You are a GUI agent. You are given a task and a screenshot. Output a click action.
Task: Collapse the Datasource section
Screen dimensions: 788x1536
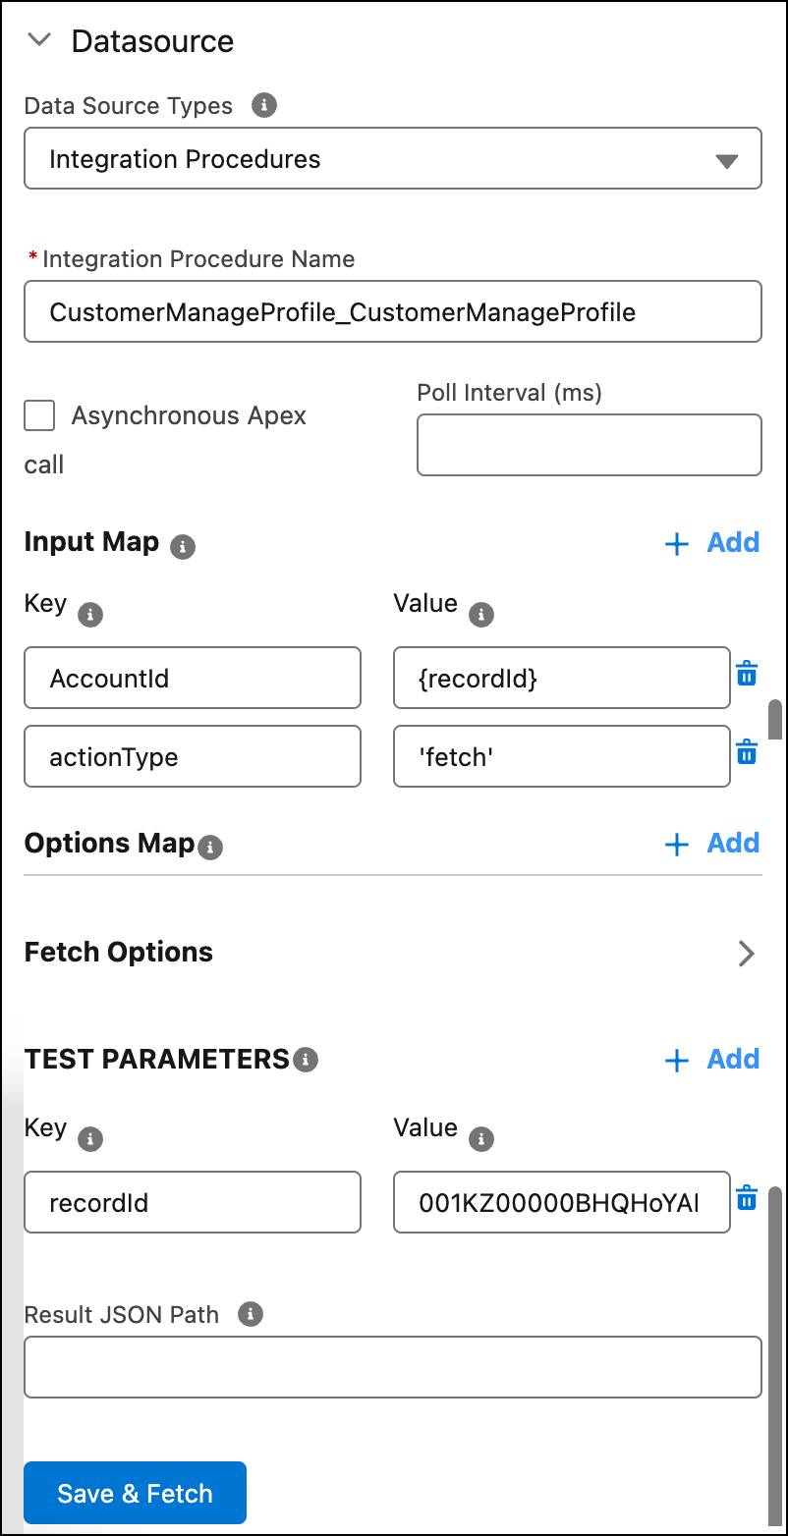pos(38,40)
